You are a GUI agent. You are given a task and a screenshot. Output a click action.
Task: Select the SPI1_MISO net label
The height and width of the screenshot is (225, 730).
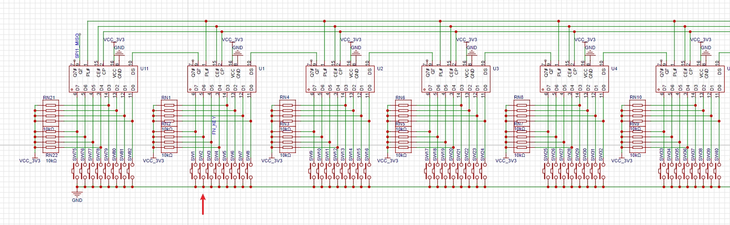[x=77, y=46]
